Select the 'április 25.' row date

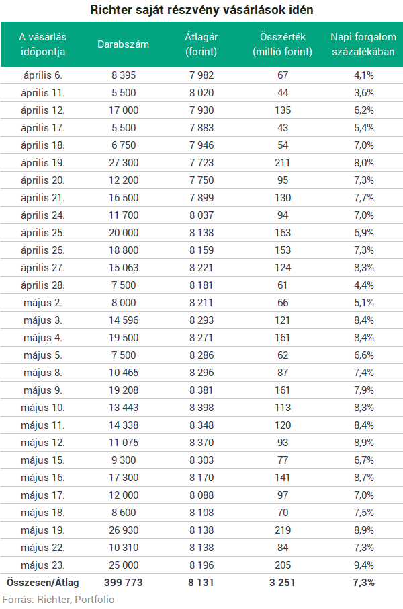[x=43, y=233]
